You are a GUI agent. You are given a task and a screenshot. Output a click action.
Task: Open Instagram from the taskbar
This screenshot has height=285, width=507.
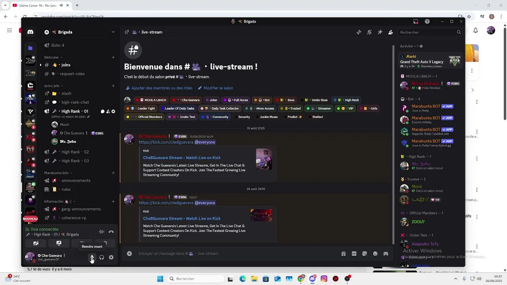click(324, 279)
